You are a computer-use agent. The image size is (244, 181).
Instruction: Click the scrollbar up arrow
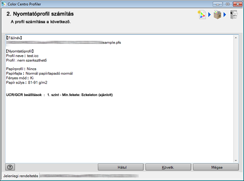point(236,38)
